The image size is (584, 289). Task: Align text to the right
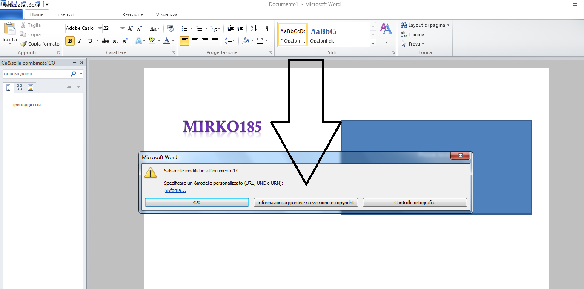tap(205, 41)
